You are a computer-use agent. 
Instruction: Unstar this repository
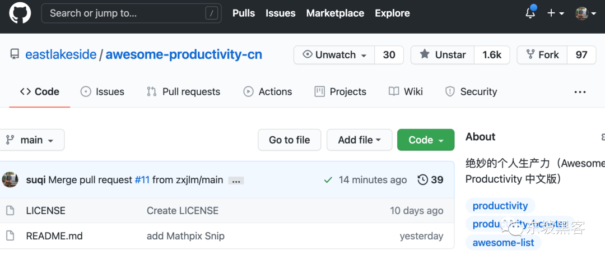(443, 55)
